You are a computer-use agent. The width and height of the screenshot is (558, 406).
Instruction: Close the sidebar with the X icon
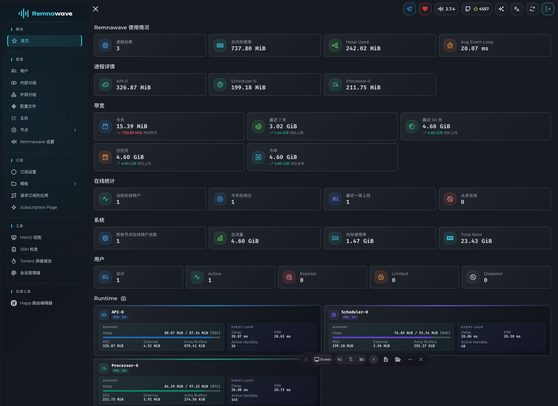[96, 9]
